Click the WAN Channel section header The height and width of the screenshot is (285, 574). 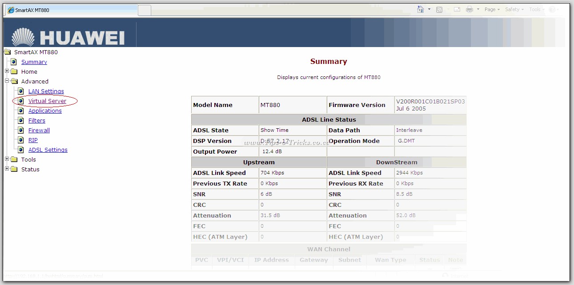coord(329,249)
